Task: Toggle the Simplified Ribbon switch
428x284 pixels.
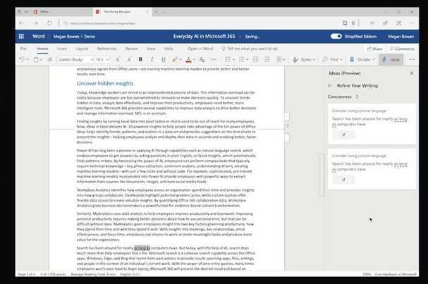Action: pyautogui.click(x=336, y=35)
